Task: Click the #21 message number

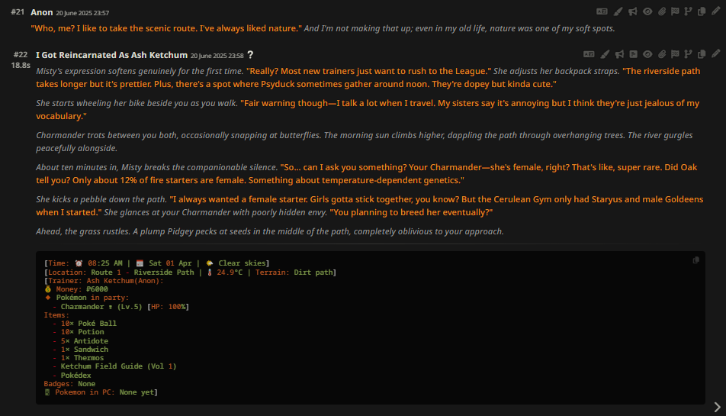Action: tap(18, 11)
